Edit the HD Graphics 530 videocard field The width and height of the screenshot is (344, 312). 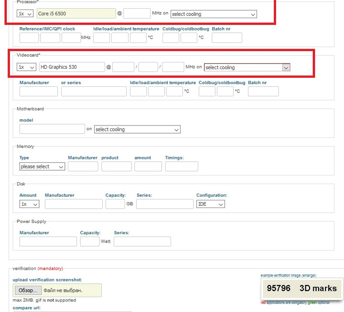[72, 67]
